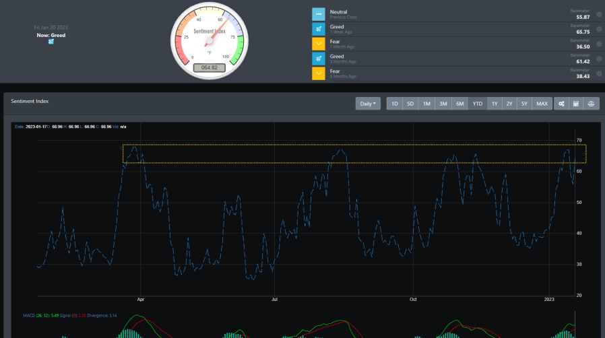Switch chart to 2Y range
Viewport: 605px width, 338px height.
pos(509,104)
